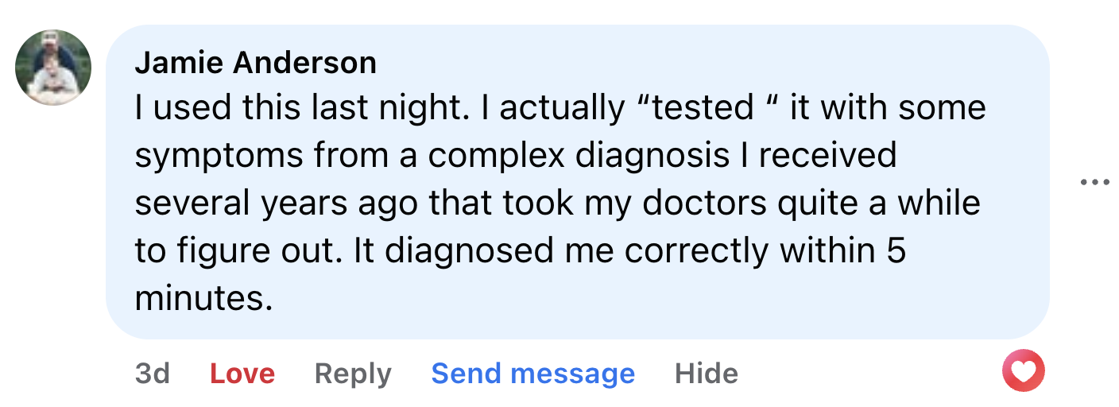Visit the author profile from the bold name
This screenshot has width=1119, height=407.
255,63
